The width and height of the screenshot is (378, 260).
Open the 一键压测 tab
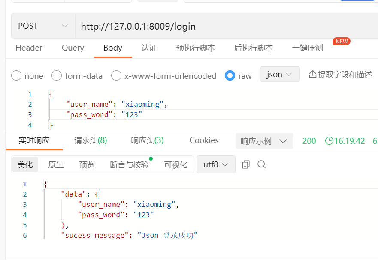pyautogui.click(x=307, y=48)
